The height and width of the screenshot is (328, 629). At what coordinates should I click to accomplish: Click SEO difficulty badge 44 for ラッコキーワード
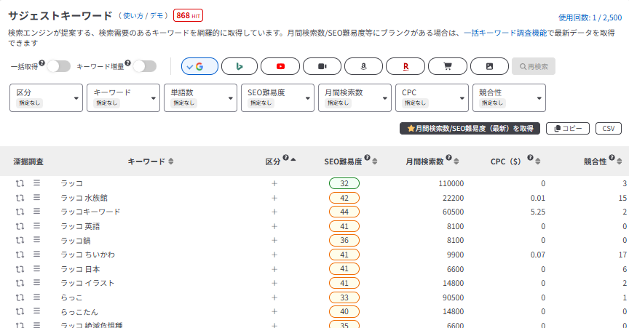click(x=344, y=212)
